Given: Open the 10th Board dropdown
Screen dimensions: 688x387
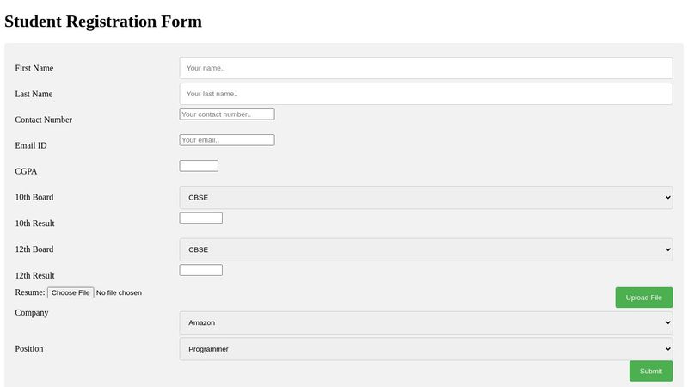Looking at the screenshot, I should click(x=426, y=198).
